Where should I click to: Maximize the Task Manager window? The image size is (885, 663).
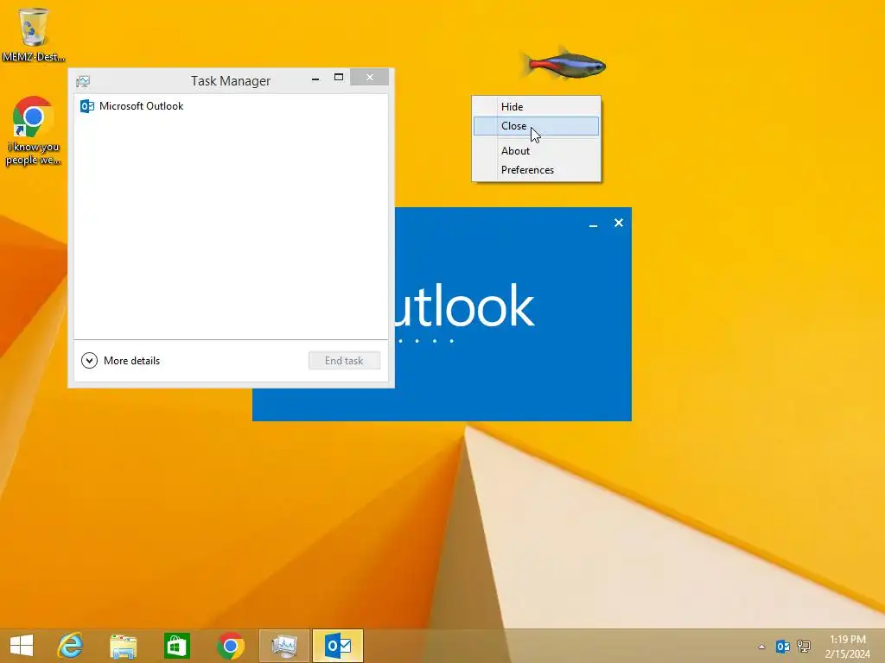(x=339, y=77)
